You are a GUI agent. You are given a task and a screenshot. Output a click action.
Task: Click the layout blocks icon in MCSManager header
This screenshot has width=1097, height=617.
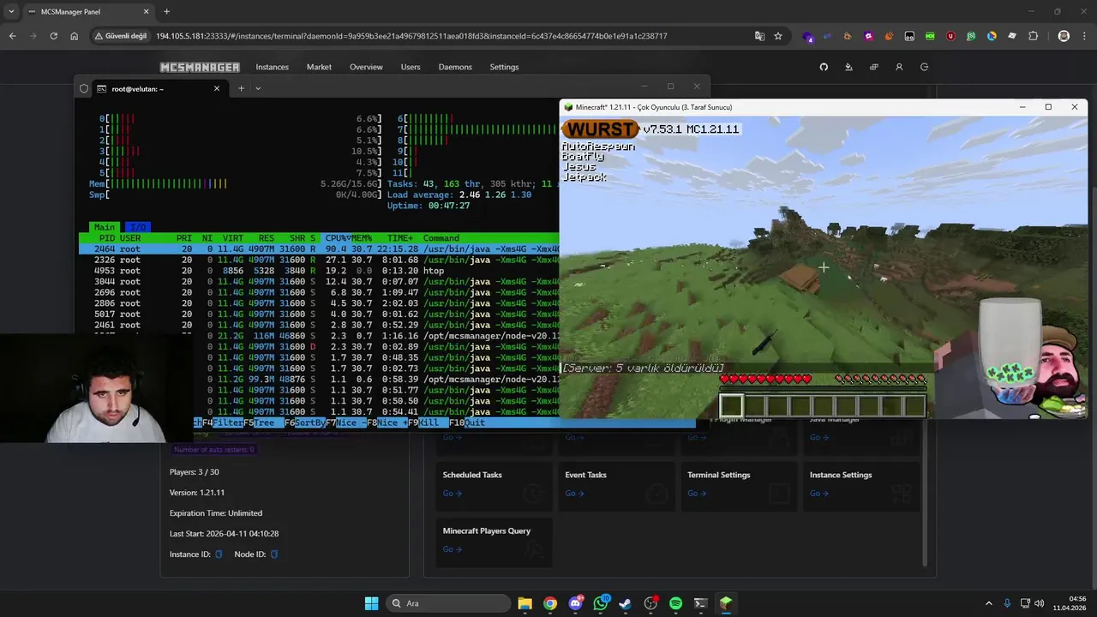click(873, 67)
